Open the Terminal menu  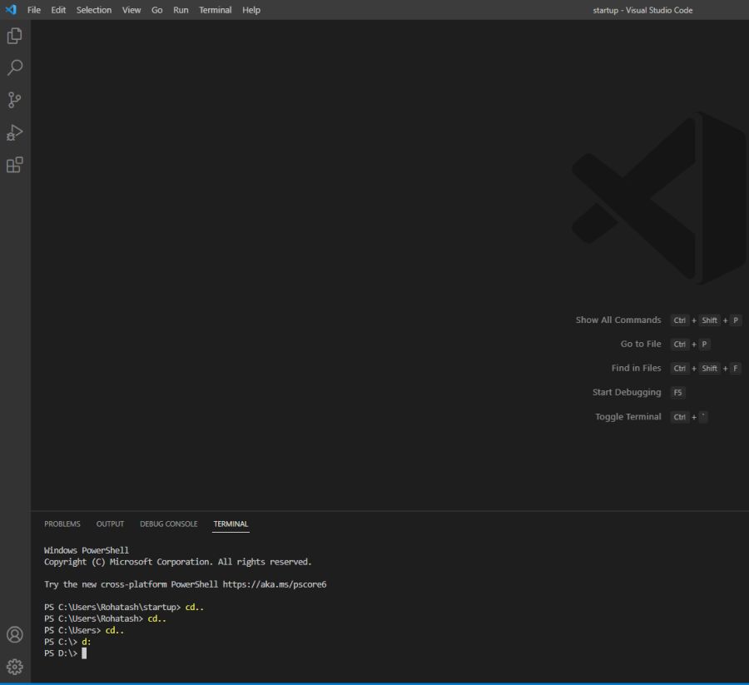[x=215, y=10]
